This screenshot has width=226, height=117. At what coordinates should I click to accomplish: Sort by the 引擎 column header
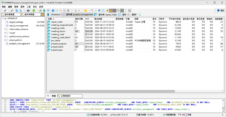point(129,19)
